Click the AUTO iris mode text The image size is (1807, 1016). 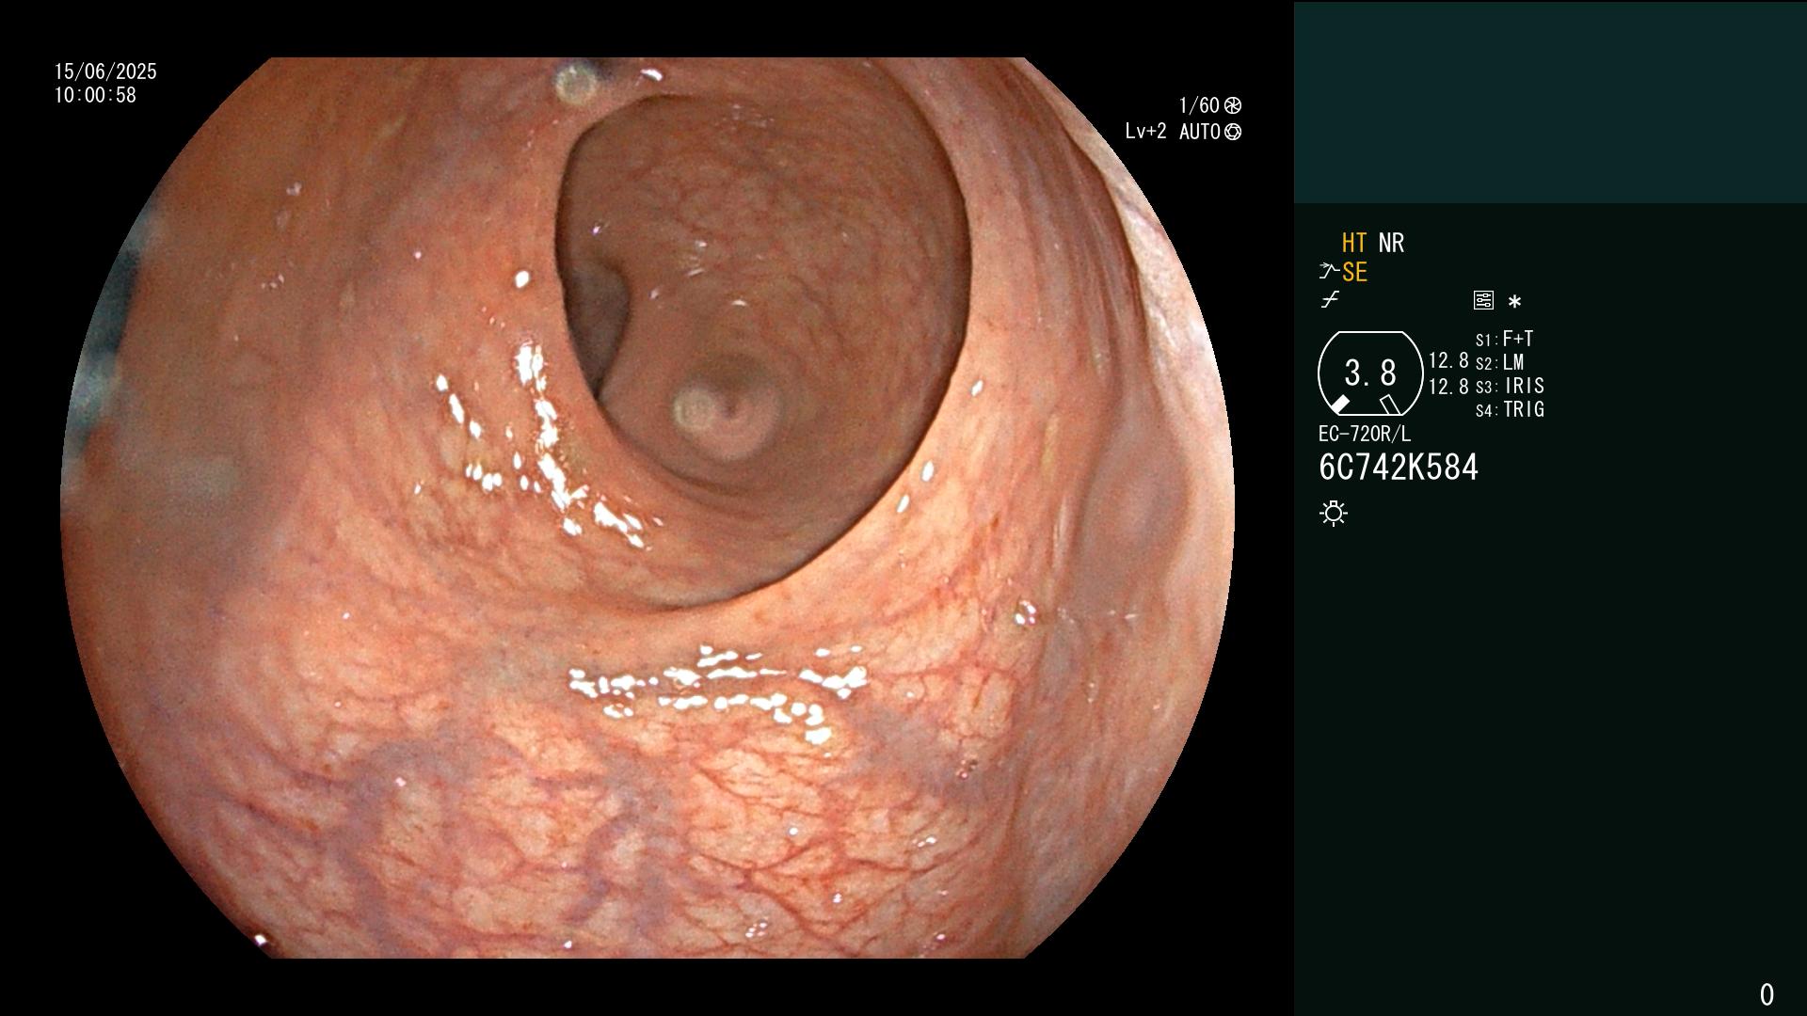pos(1199,132)
